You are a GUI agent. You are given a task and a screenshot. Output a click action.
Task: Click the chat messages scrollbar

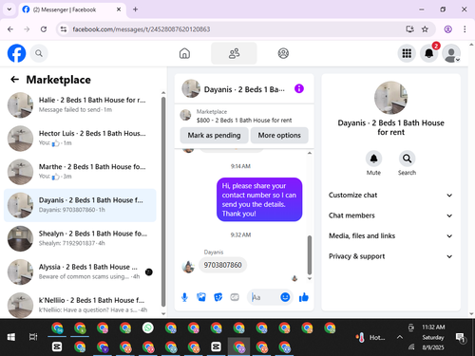tap(310, 255)
